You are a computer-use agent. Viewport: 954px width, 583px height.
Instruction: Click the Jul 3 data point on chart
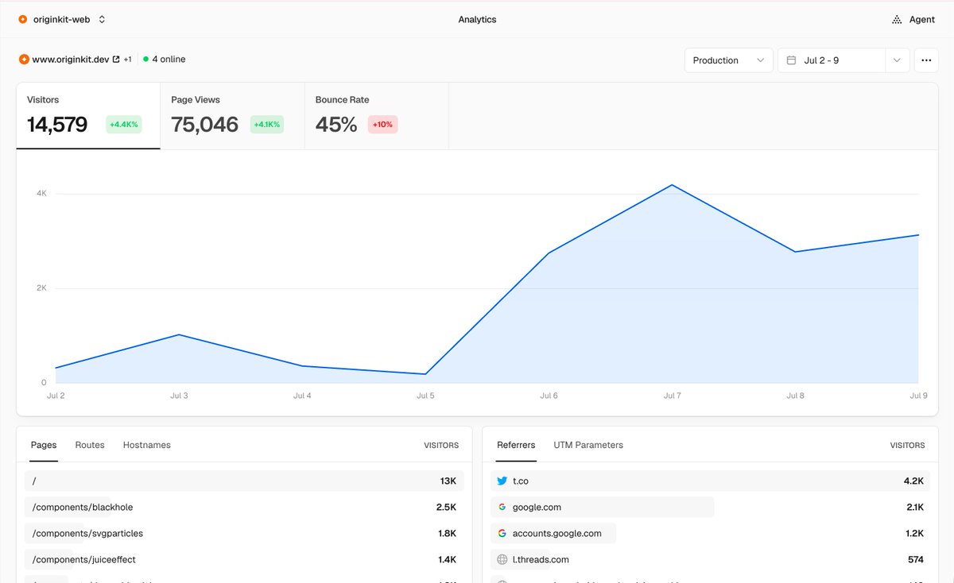click(180, 334)
